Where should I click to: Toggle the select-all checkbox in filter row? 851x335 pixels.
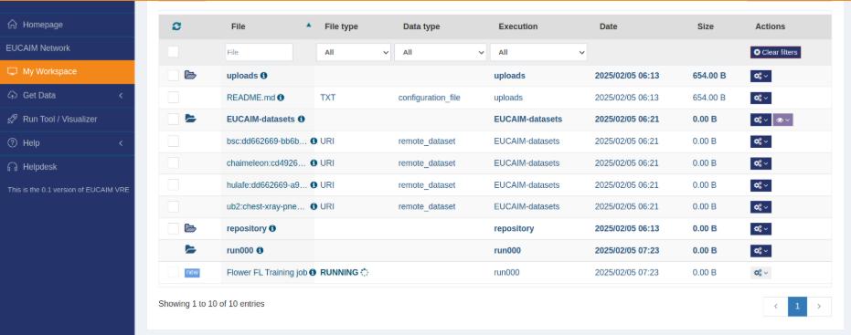pos(173,52)
